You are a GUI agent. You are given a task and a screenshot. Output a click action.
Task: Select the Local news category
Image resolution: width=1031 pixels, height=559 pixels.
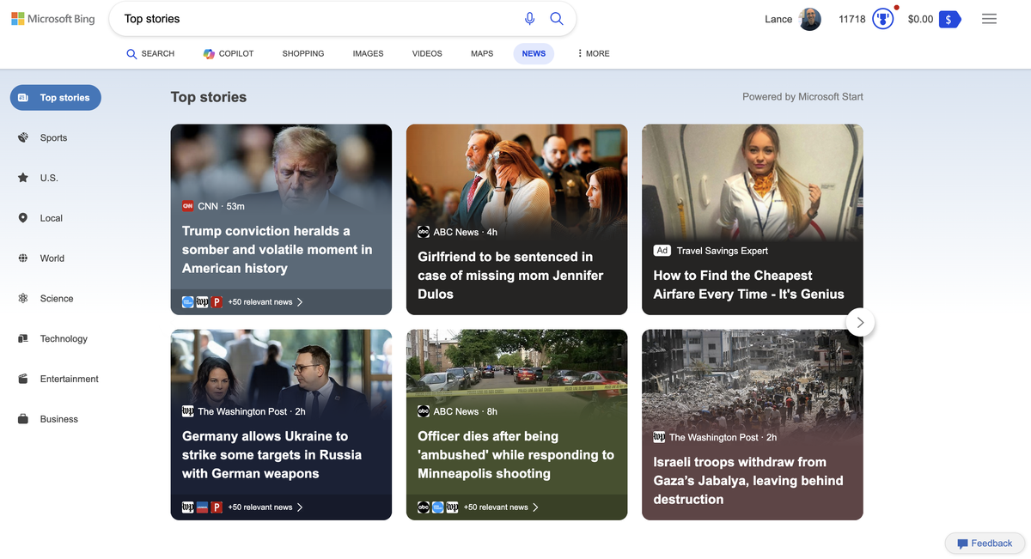tap(52, 218)
